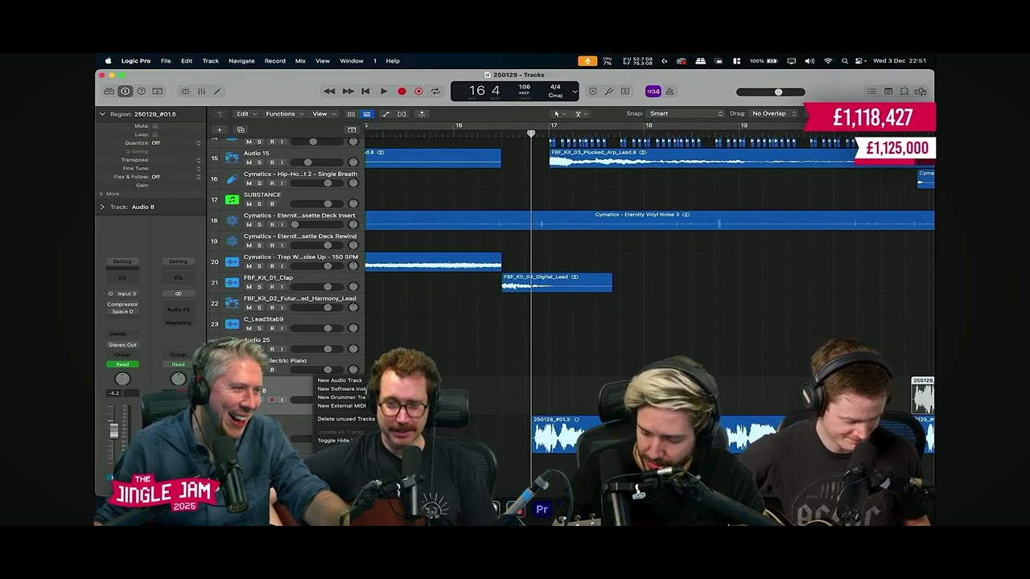The height and width of the screenshot is (579, 1030).
Task: Toggle Cycle mode button
Action: [x=435, y=92]
